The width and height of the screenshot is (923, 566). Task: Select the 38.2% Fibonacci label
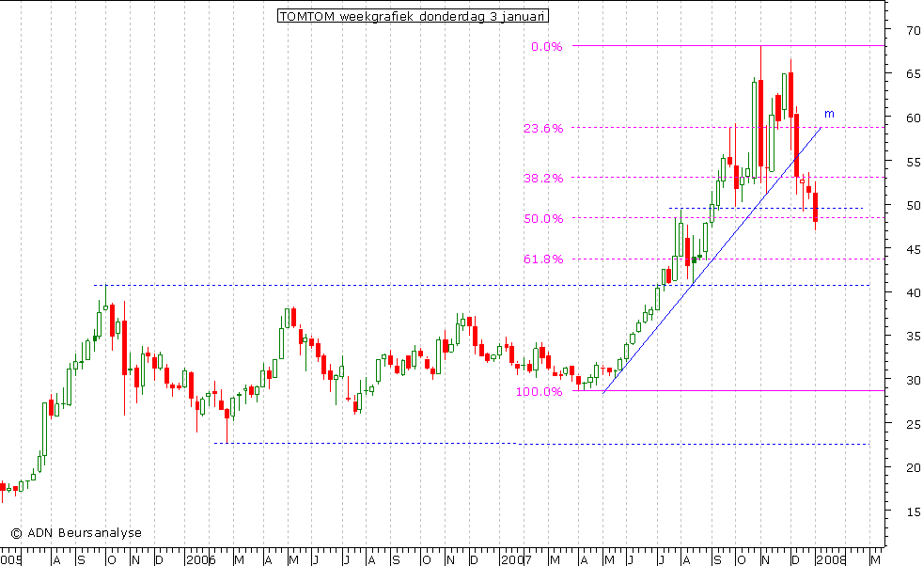click(543, 178)
